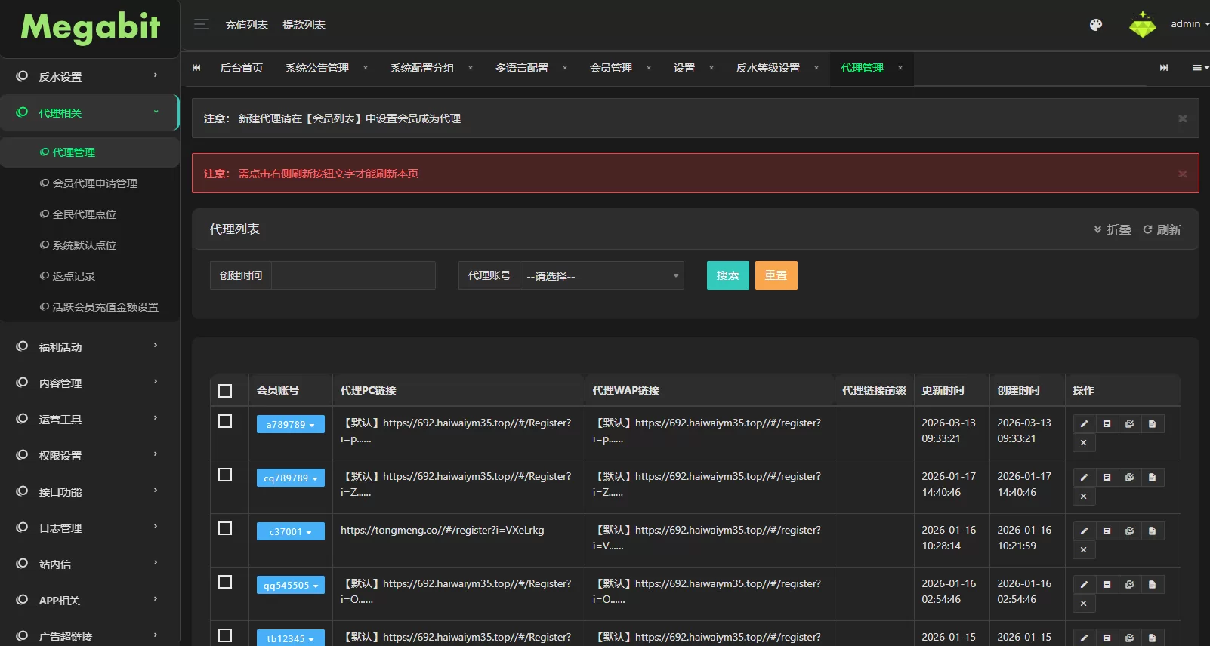Image resolution: width=1210 pixels, height=646 pixels.
Task: Open 返点记录 in the sidebar
Action: (x=74, y=276)
